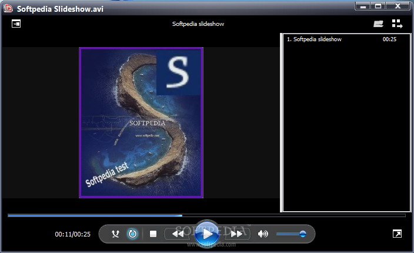Click the disc icon above playlist
The width and height of the screenshot is (414, 253).
tap(378, 24)
